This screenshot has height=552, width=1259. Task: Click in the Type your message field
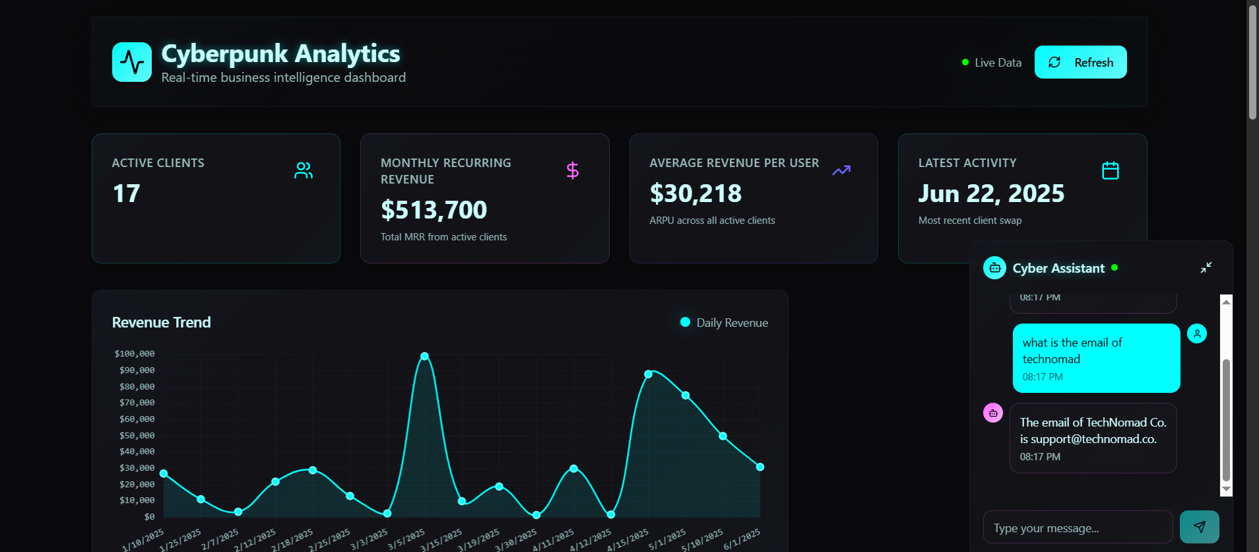(1077, 528)
